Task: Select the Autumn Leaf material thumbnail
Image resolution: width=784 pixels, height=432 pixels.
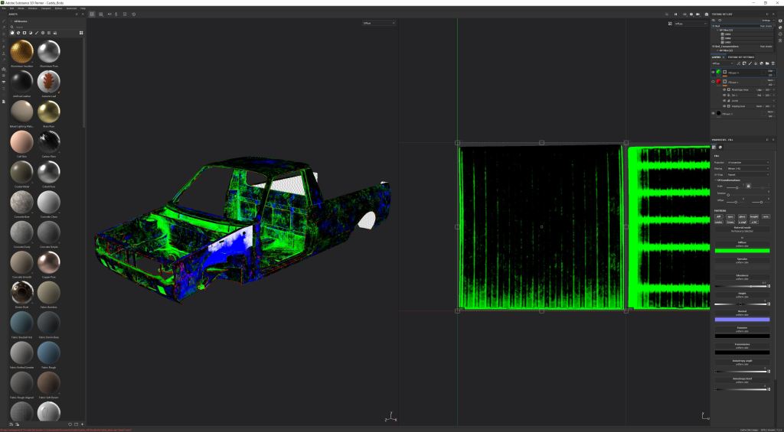Action: pyautogui.click(x=49, y=81)
